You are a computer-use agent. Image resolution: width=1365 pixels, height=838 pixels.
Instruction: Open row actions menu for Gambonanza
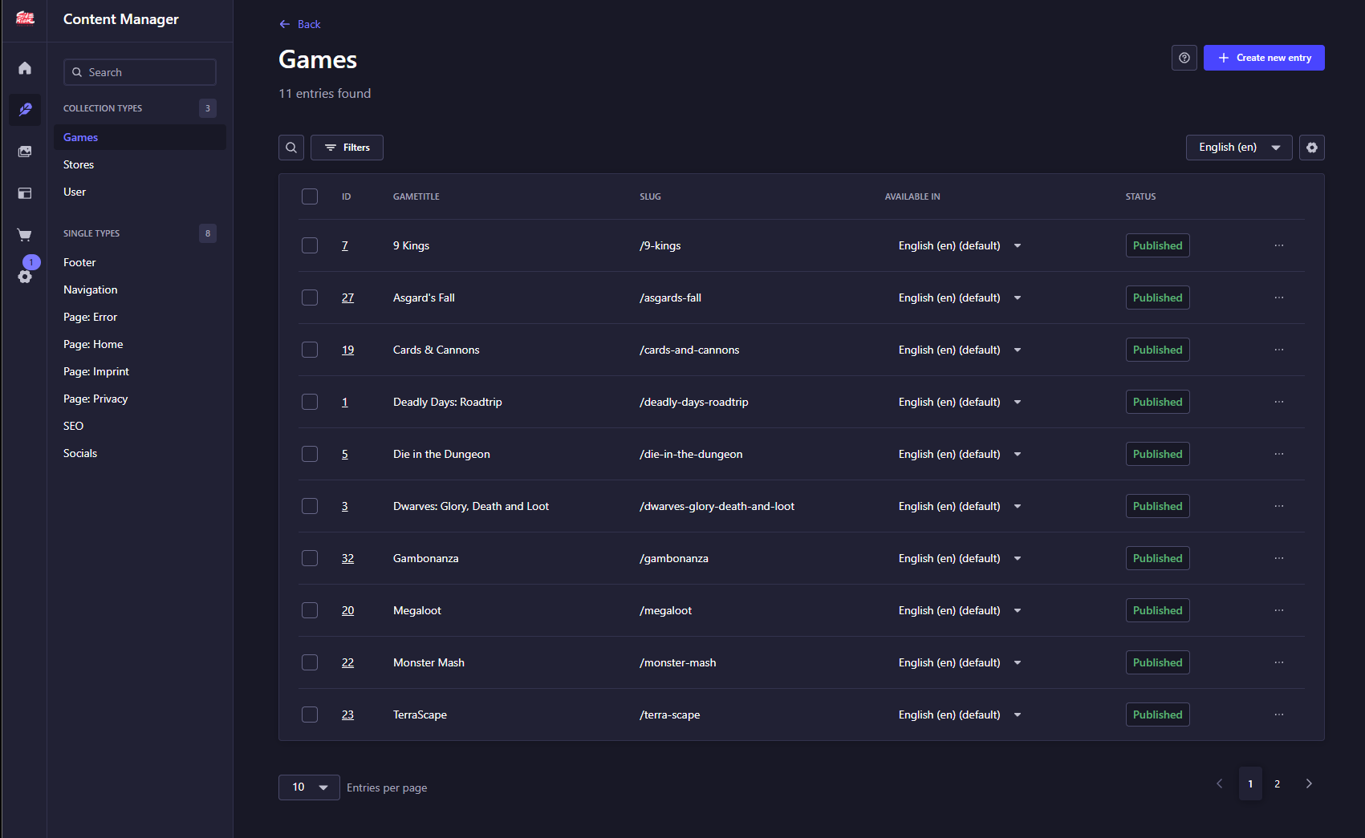click(x=1279, y=558)
